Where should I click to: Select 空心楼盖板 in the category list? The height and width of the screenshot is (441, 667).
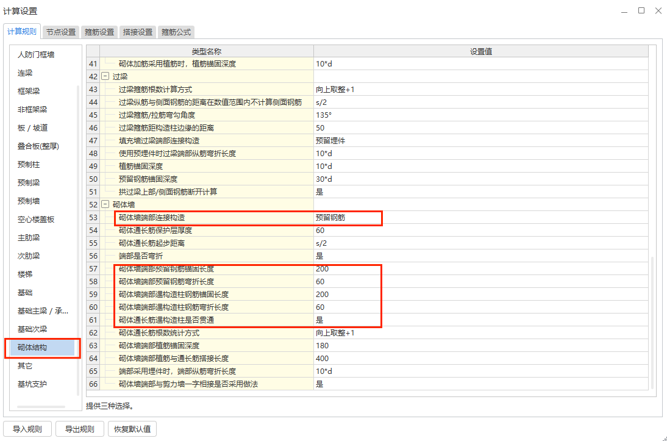coord(36,220)
